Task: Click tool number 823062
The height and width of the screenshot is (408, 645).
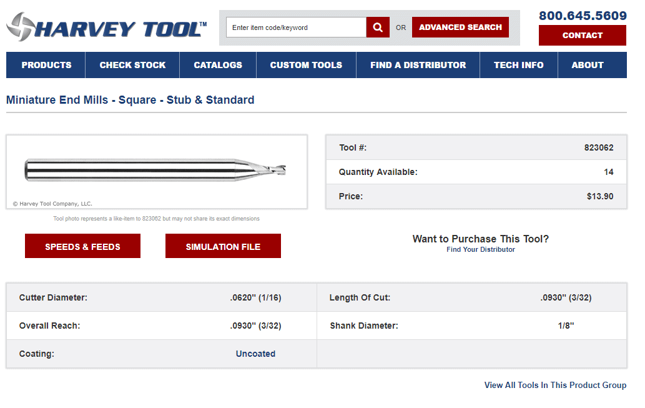Action: click(599, 148)
